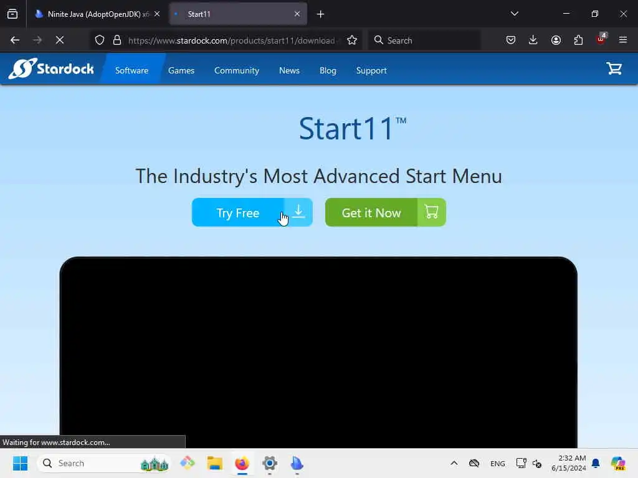The height and width of the screenshot is (478, 638).
Task: Open the Extensions puzzle icon
Action: 578,40
